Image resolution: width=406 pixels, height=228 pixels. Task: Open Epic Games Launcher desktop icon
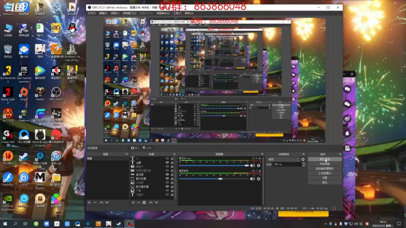(24, 74)
